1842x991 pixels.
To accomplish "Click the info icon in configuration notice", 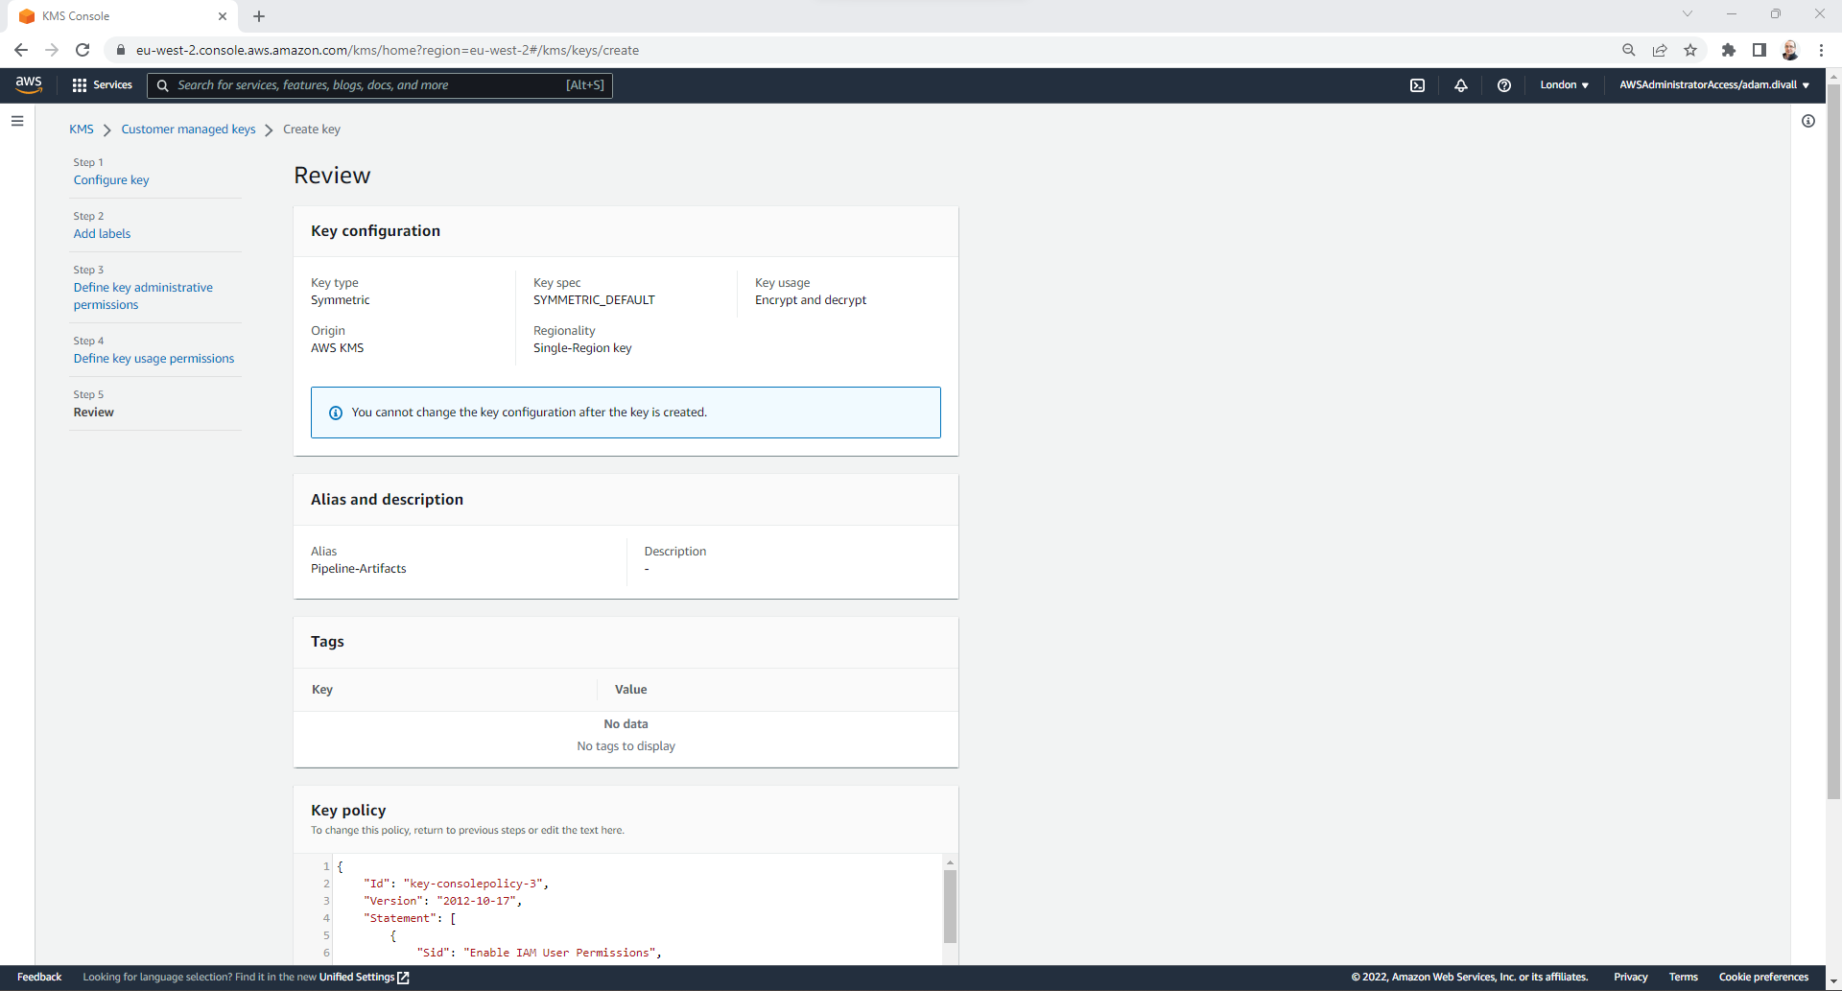I will (x=336, y=413).
